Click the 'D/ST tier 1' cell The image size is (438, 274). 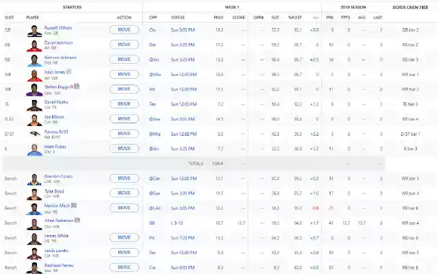click(411, 134)
